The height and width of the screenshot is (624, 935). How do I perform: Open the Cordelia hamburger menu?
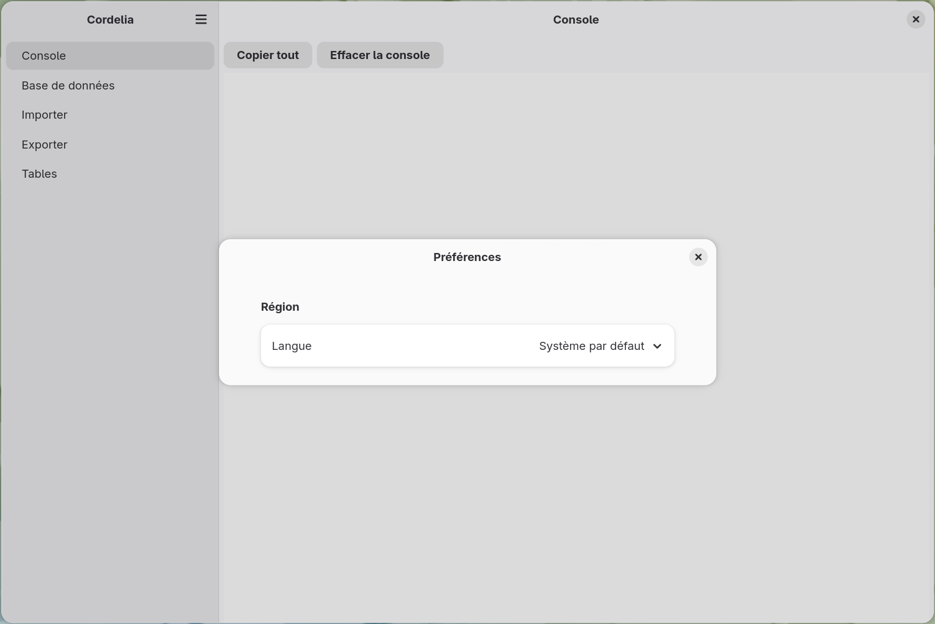(x=201, y=19)
